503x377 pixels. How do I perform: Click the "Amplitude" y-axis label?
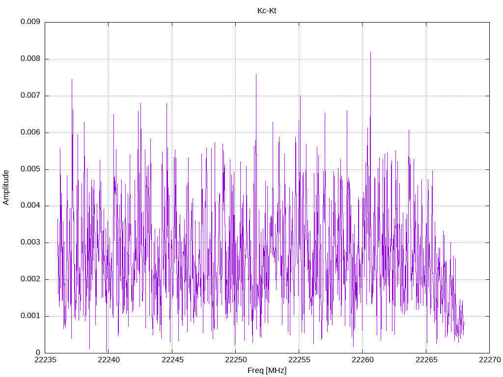point(6,188)
